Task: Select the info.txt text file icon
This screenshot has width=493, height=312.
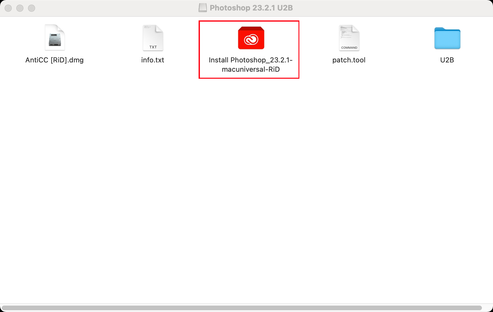Action: pyautogui.click(x=153, y=38)
